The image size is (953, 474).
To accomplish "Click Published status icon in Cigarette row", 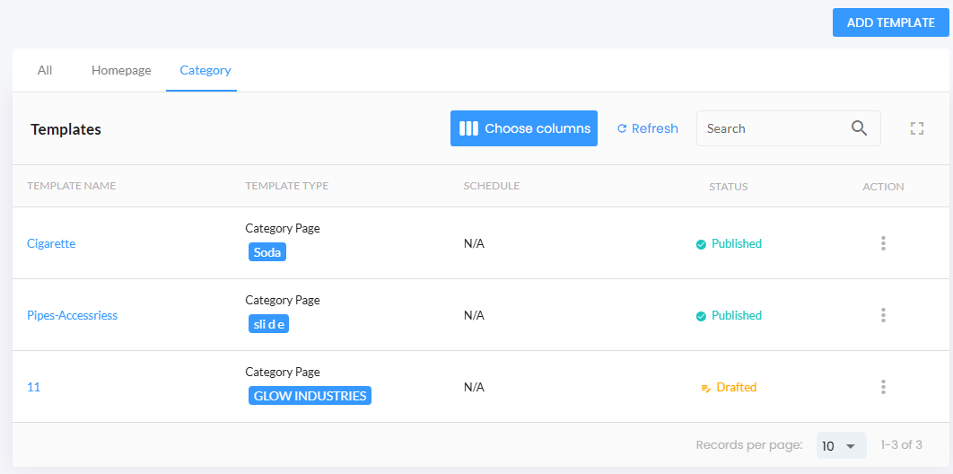I will 701,244.
